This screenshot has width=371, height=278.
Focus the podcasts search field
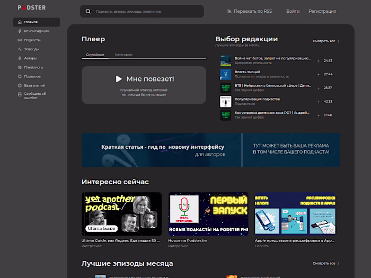[x=142, y=11]
